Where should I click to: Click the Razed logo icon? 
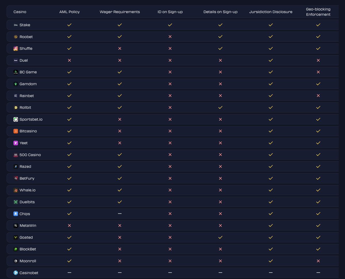coord(16,167)
